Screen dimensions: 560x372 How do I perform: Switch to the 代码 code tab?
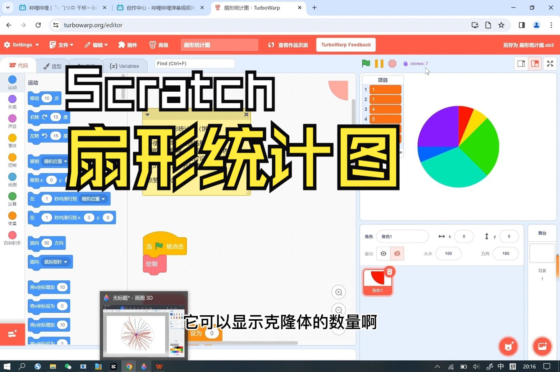[x=19, y=65]
